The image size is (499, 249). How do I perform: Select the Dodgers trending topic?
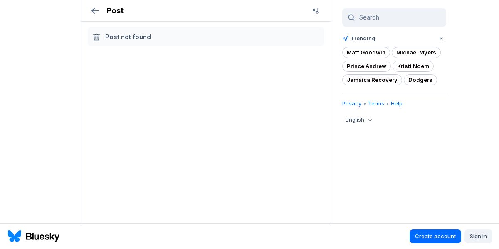click(x=420, y=80)
